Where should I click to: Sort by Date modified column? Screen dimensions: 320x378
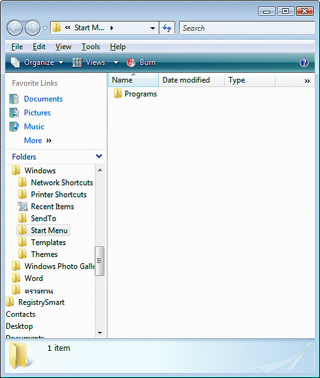point(192,80)
